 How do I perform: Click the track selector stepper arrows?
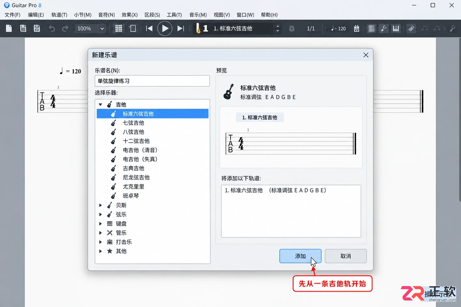[x=278, y=28]
